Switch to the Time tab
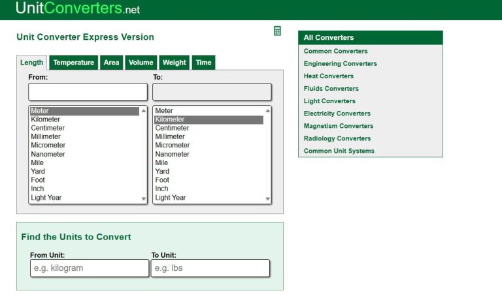Image resolution: width=502 pixels, height=295 pixels. point(203,63)
